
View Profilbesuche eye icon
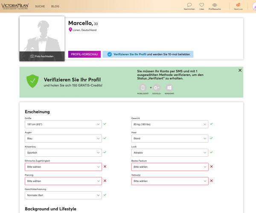215,5
